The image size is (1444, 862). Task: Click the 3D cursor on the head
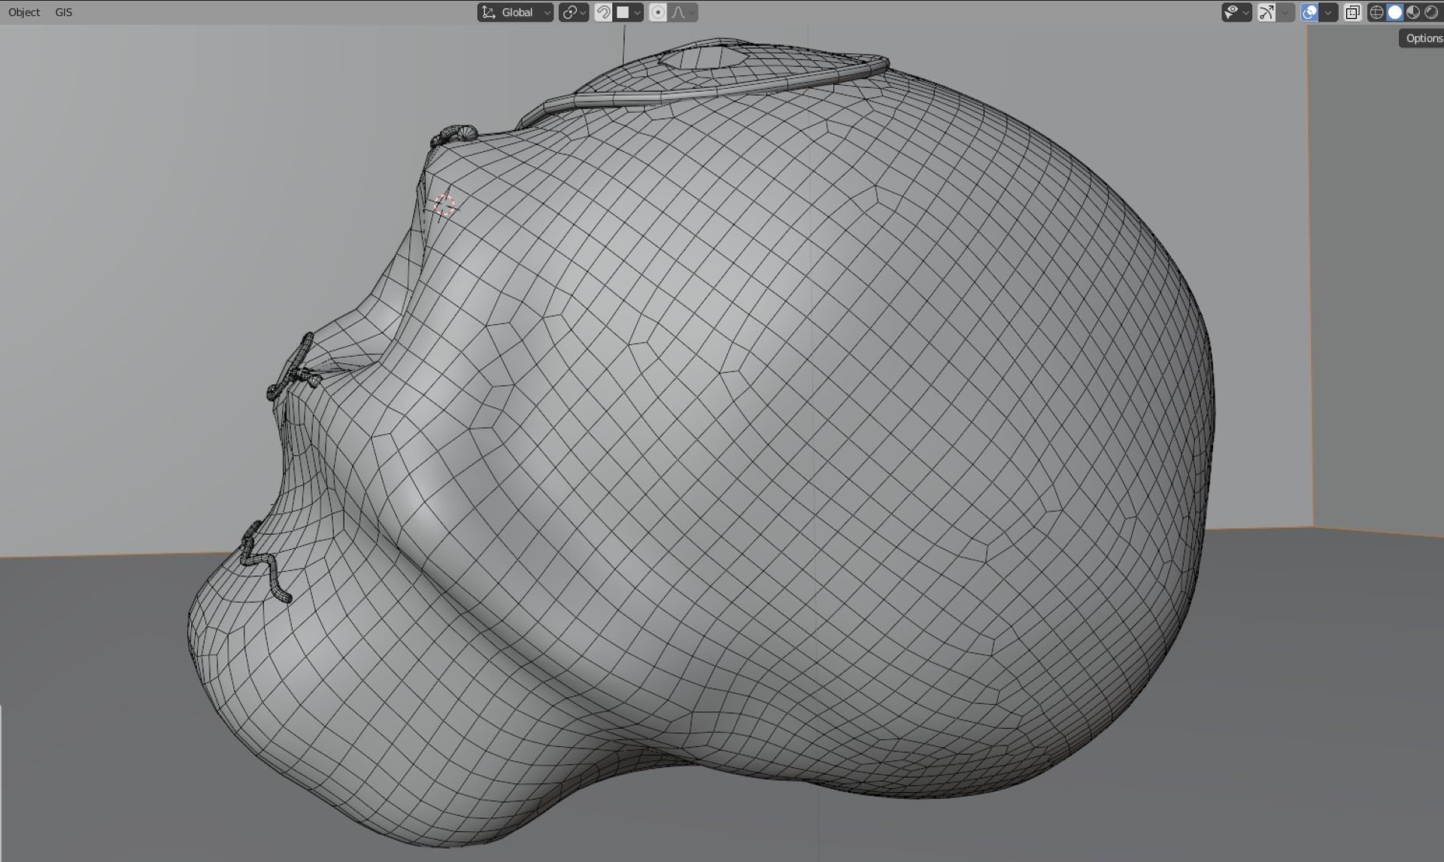[x=444, y=205]
